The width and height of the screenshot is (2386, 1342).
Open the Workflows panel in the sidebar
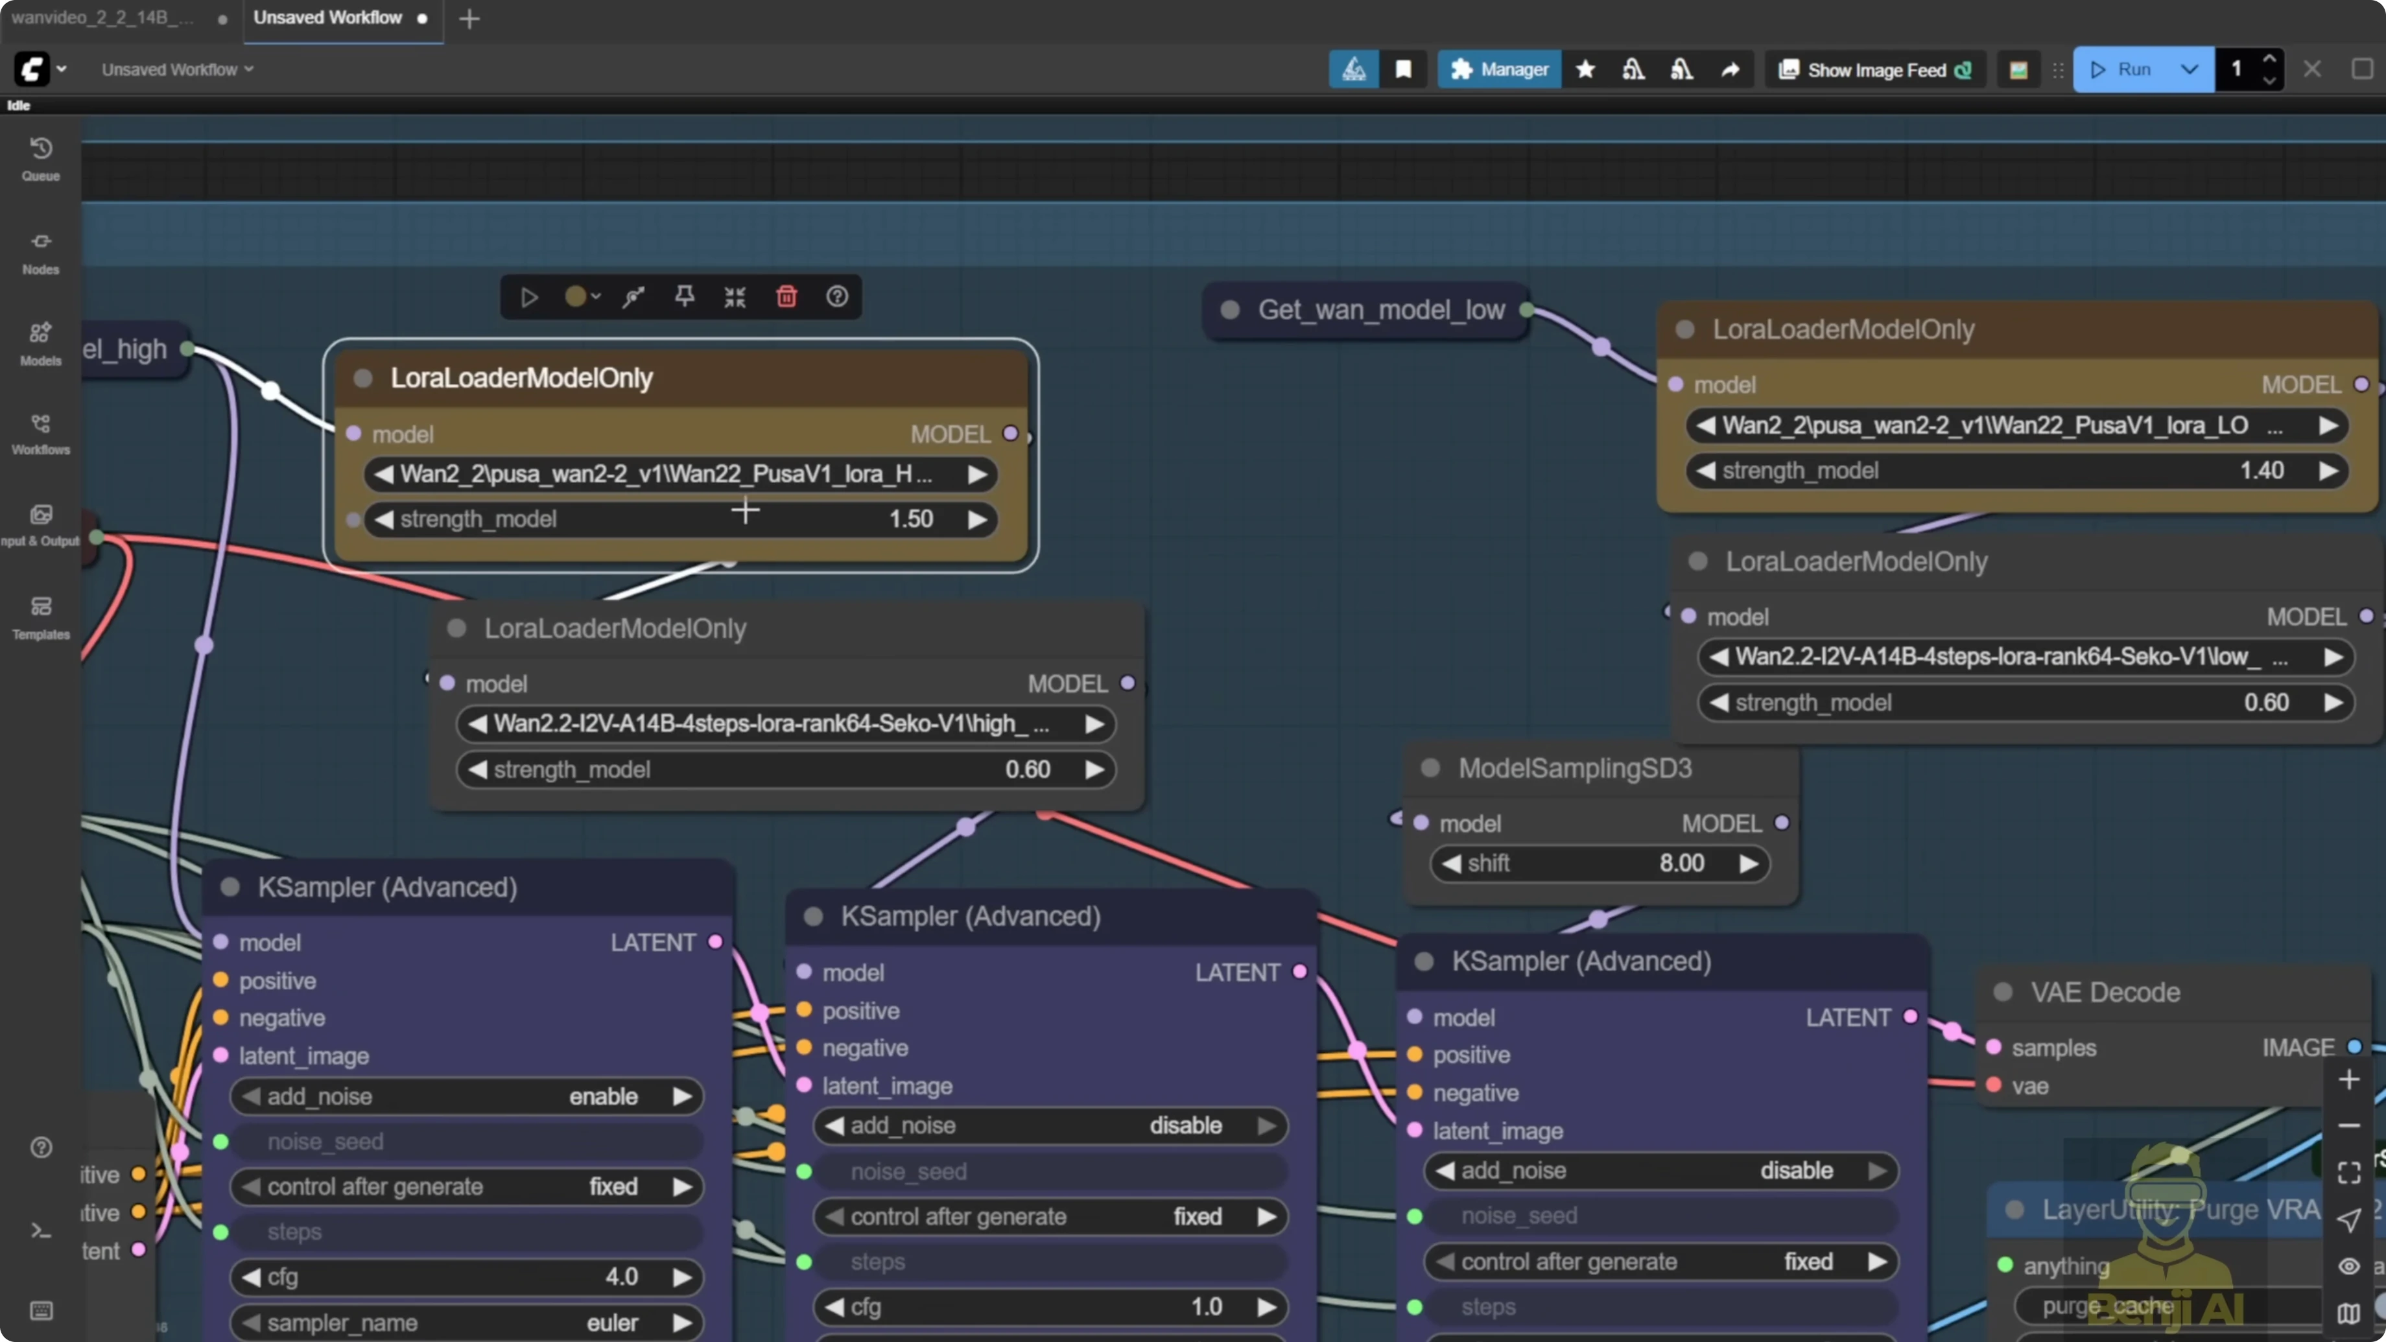point(41,434)
